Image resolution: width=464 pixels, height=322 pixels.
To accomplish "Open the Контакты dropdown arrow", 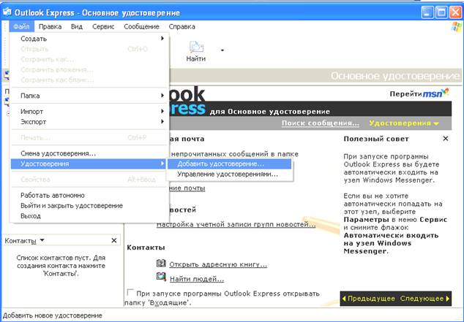I will pos(42,240).
